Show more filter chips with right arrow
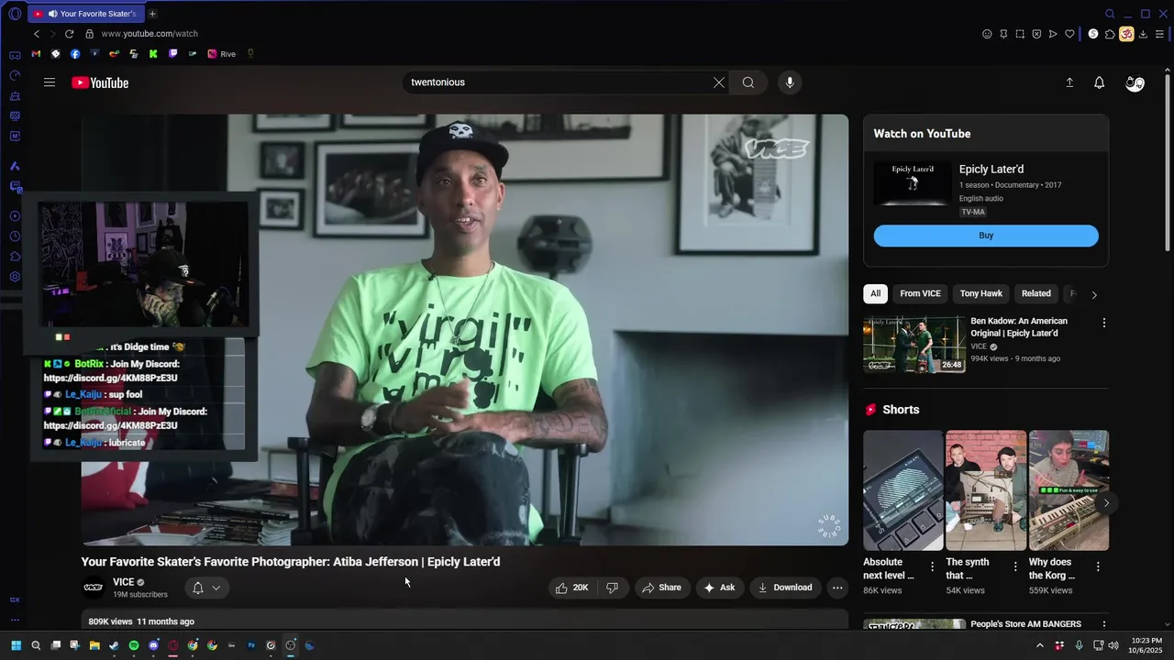1174x660 pixels. pyautogui.click(x=1093, y=294)
